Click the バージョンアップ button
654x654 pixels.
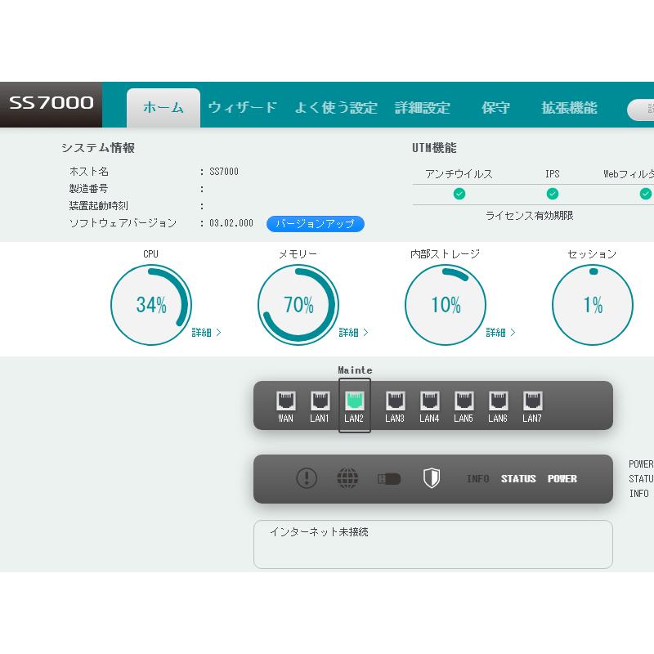[316, 224]
